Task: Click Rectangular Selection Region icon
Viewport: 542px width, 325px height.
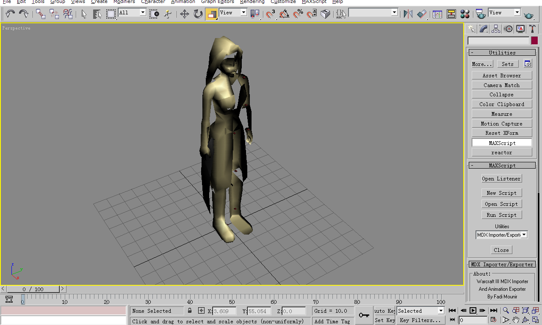Action: click(111, 14)
